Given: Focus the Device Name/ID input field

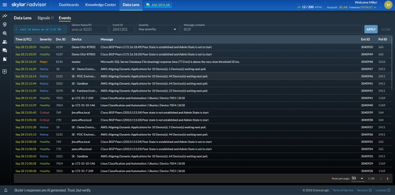Looking at the screenshot, I should (x=89, y=29).
